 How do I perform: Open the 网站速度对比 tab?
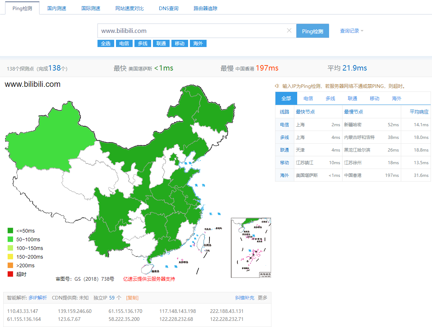coord(129,8)
